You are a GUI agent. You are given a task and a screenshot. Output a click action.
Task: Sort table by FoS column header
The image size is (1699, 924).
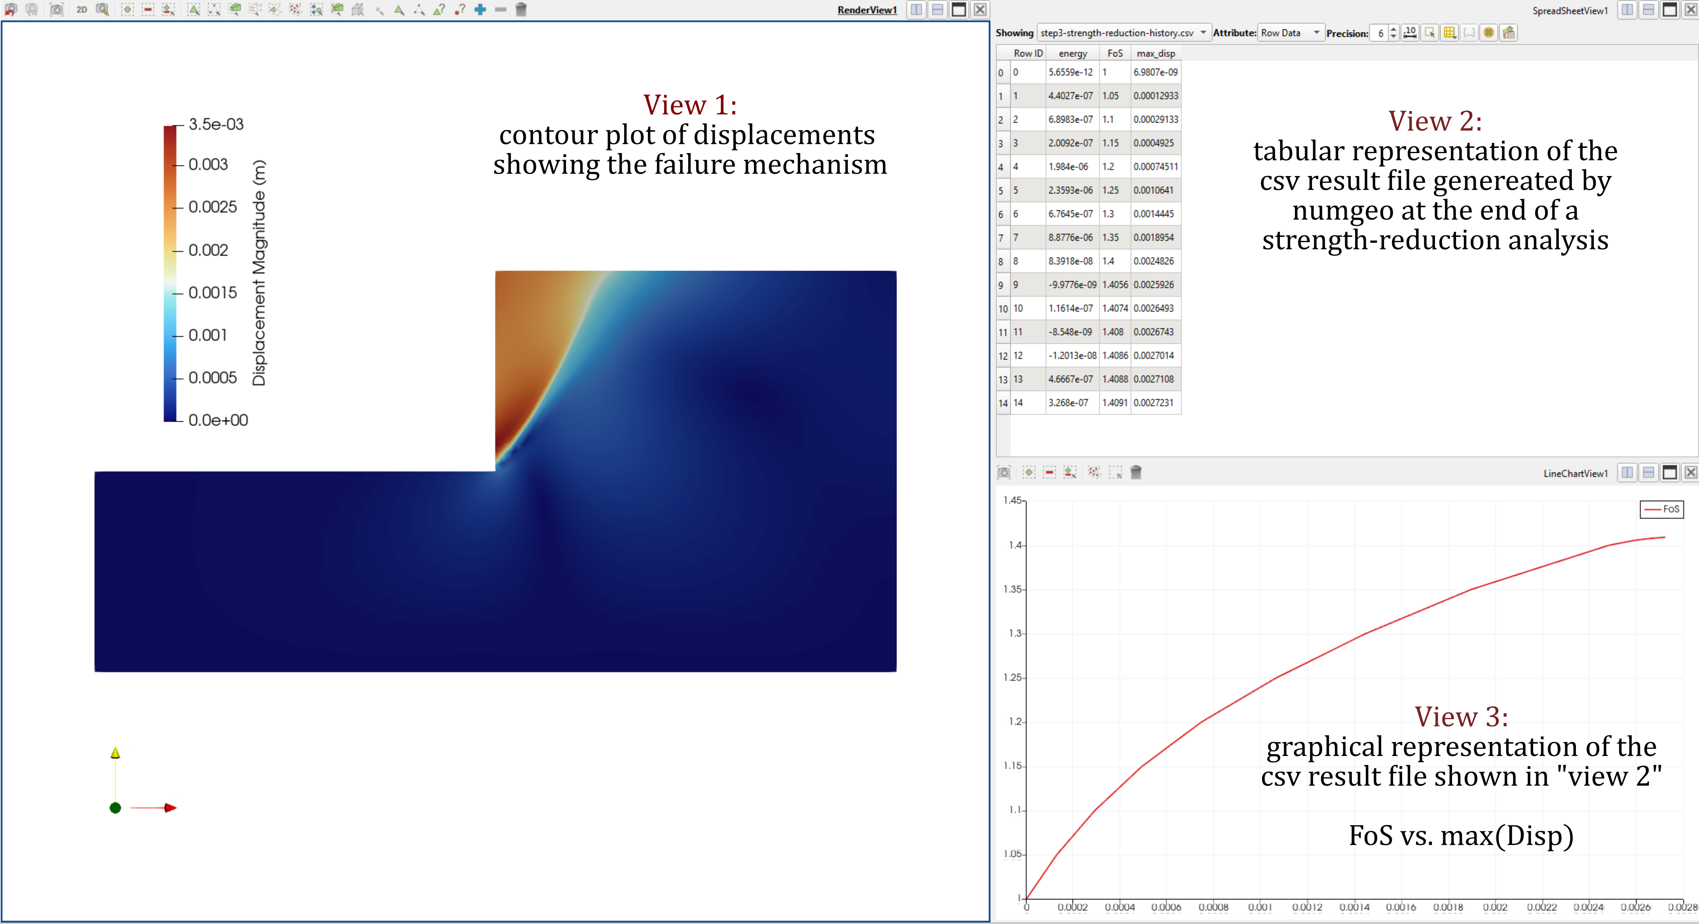tap(1114, 53)
